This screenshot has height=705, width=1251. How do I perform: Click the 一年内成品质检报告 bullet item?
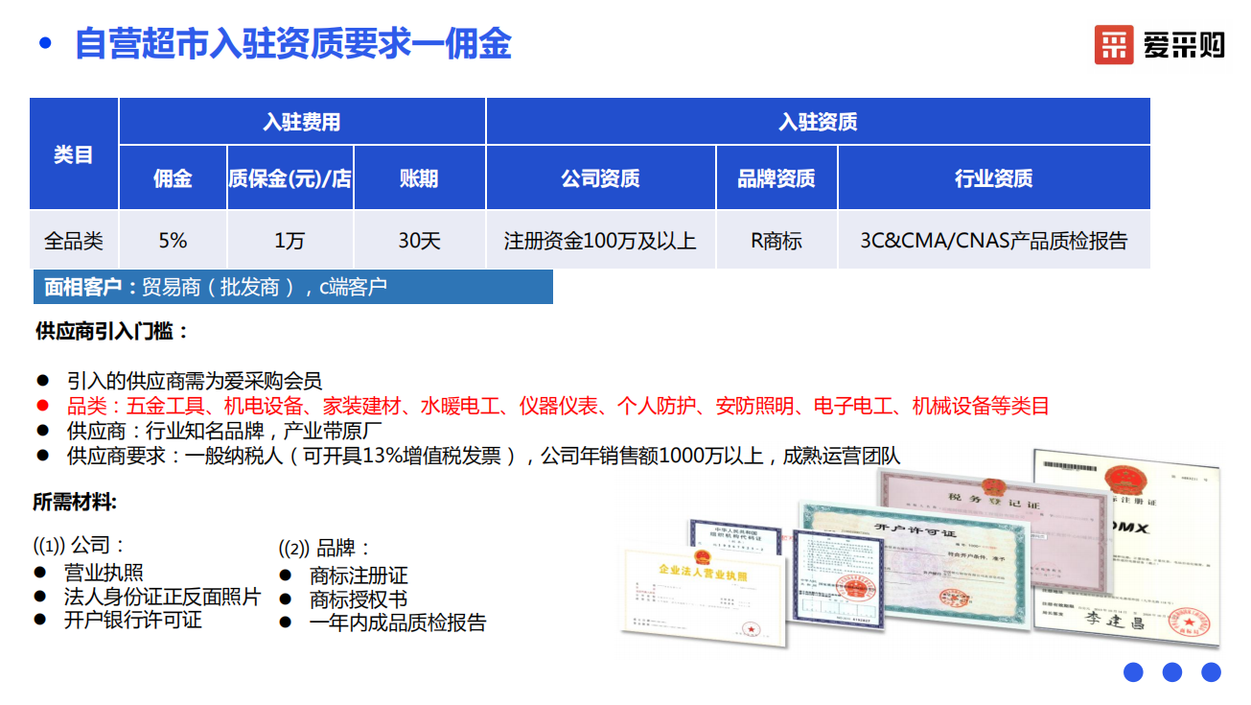(x=398, y=623)
